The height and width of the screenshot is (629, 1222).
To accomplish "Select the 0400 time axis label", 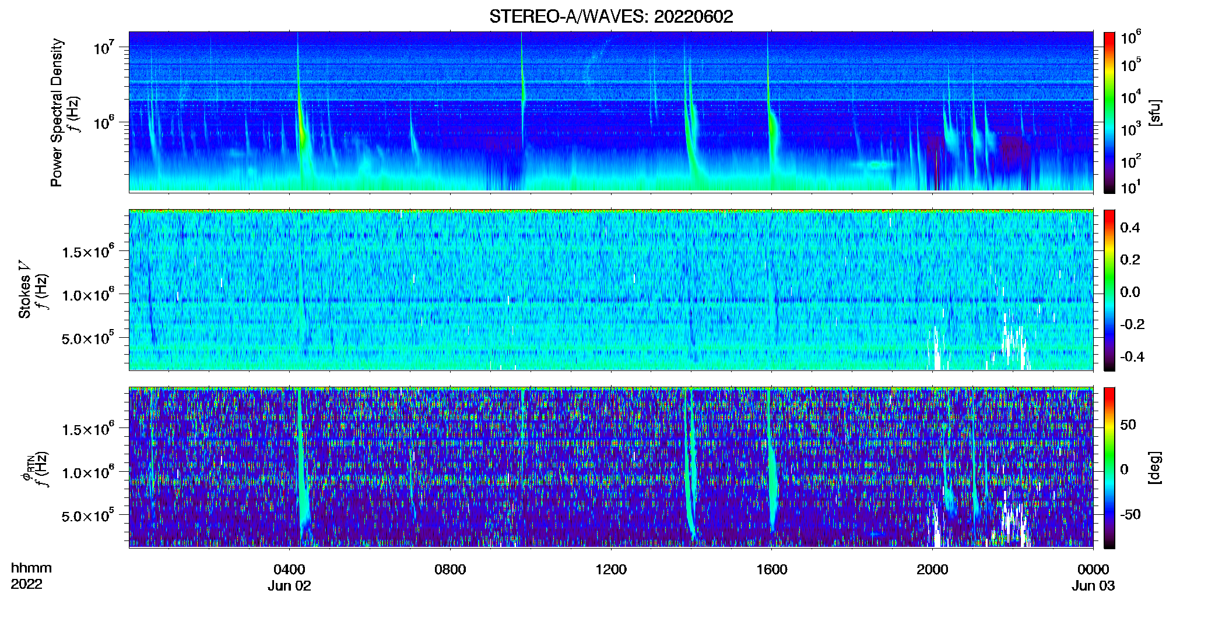I will 289,569.
